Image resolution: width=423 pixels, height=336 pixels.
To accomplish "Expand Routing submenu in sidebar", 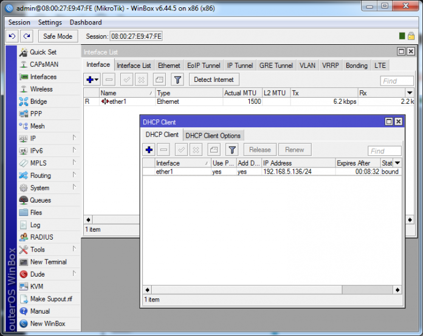I will [74, 175].
